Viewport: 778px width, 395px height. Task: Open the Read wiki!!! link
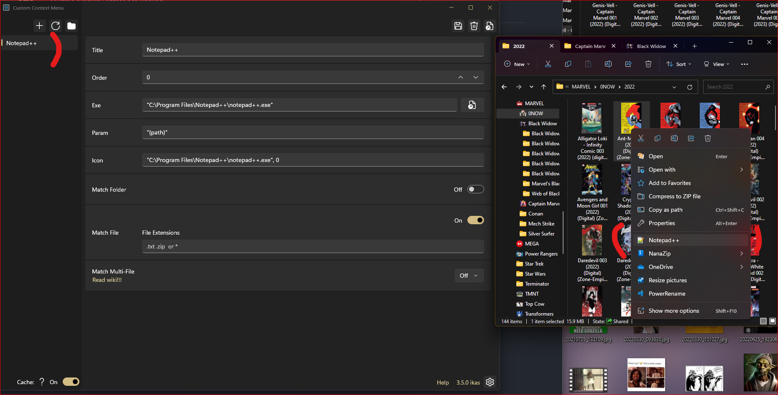(107, 280)
